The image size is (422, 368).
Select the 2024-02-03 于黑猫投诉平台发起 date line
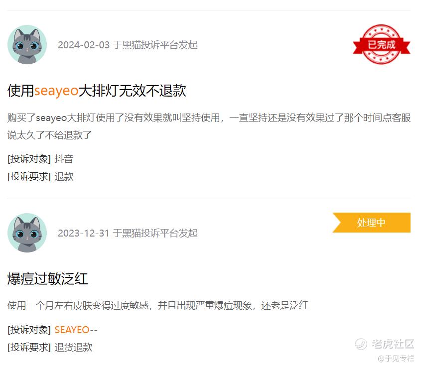pos(128,45)
